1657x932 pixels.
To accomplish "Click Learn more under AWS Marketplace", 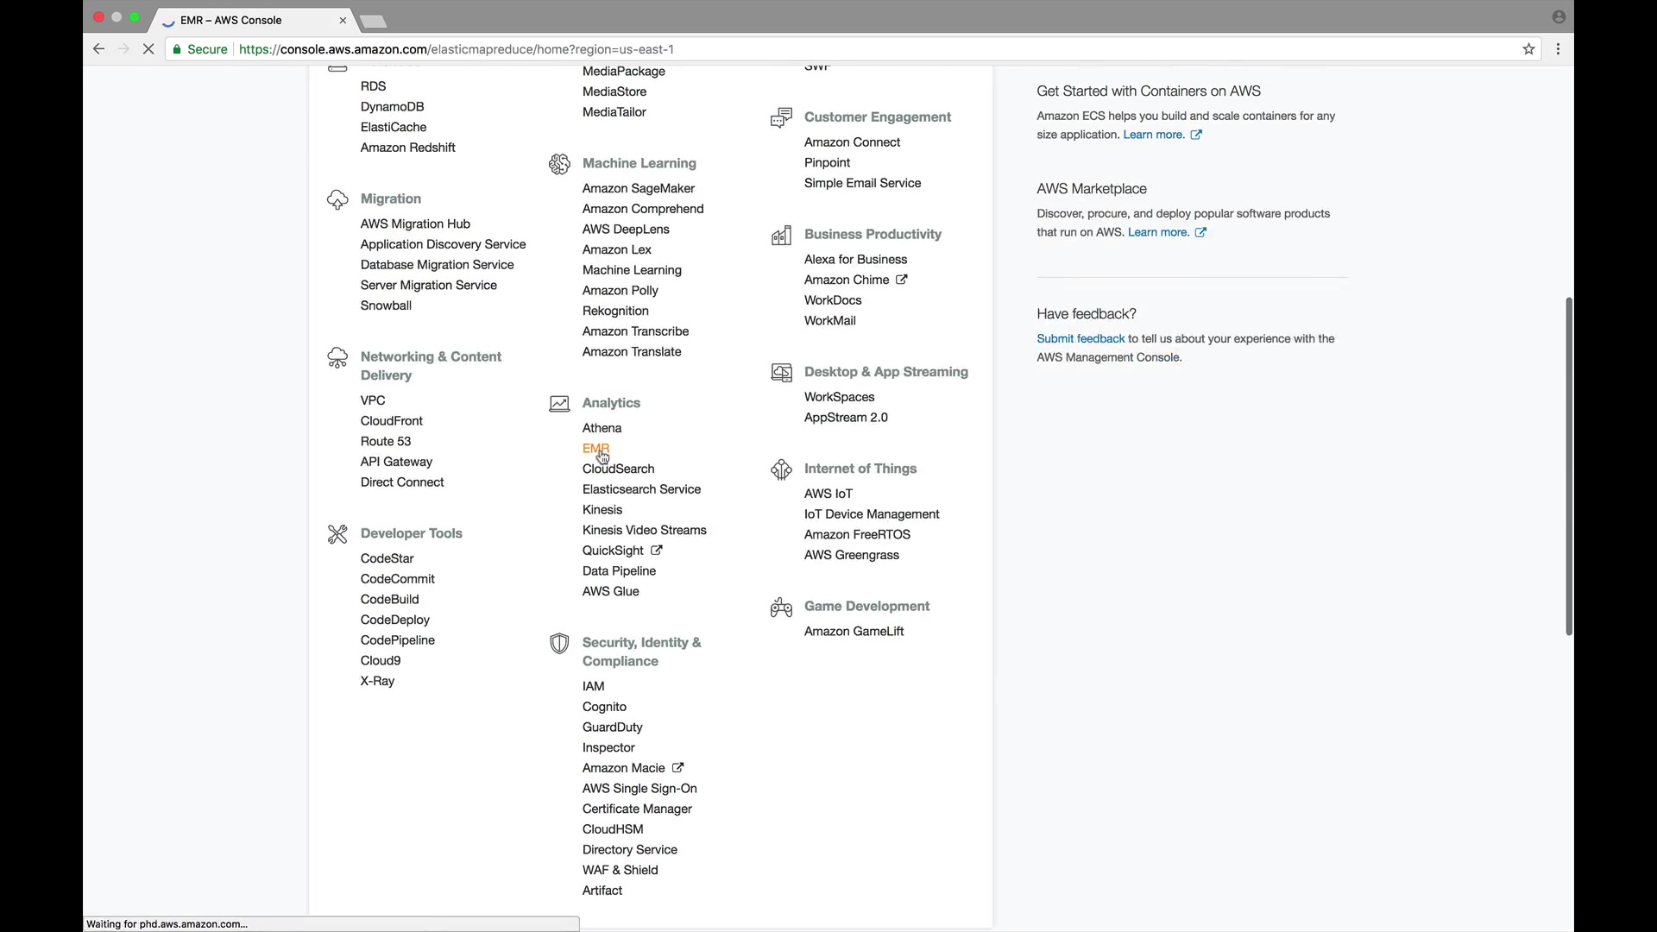I will point(1158,232).
